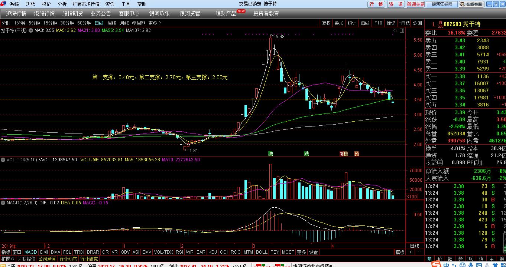Switch to 1分钟 period
Image resolution: width=506 pixels, height=267 pixels.
(20, 23)
